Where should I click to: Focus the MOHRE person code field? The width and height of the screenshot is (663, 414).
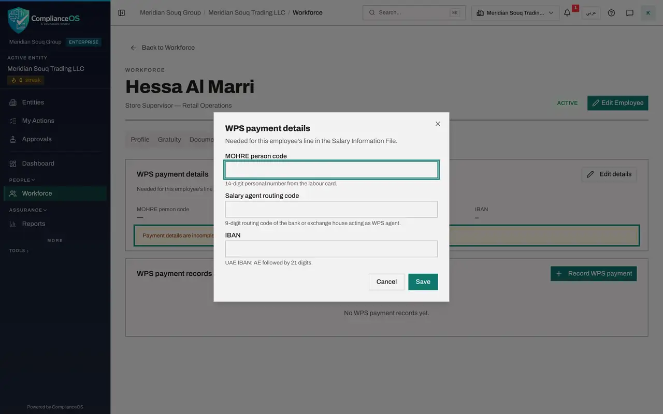pos(331,170)
